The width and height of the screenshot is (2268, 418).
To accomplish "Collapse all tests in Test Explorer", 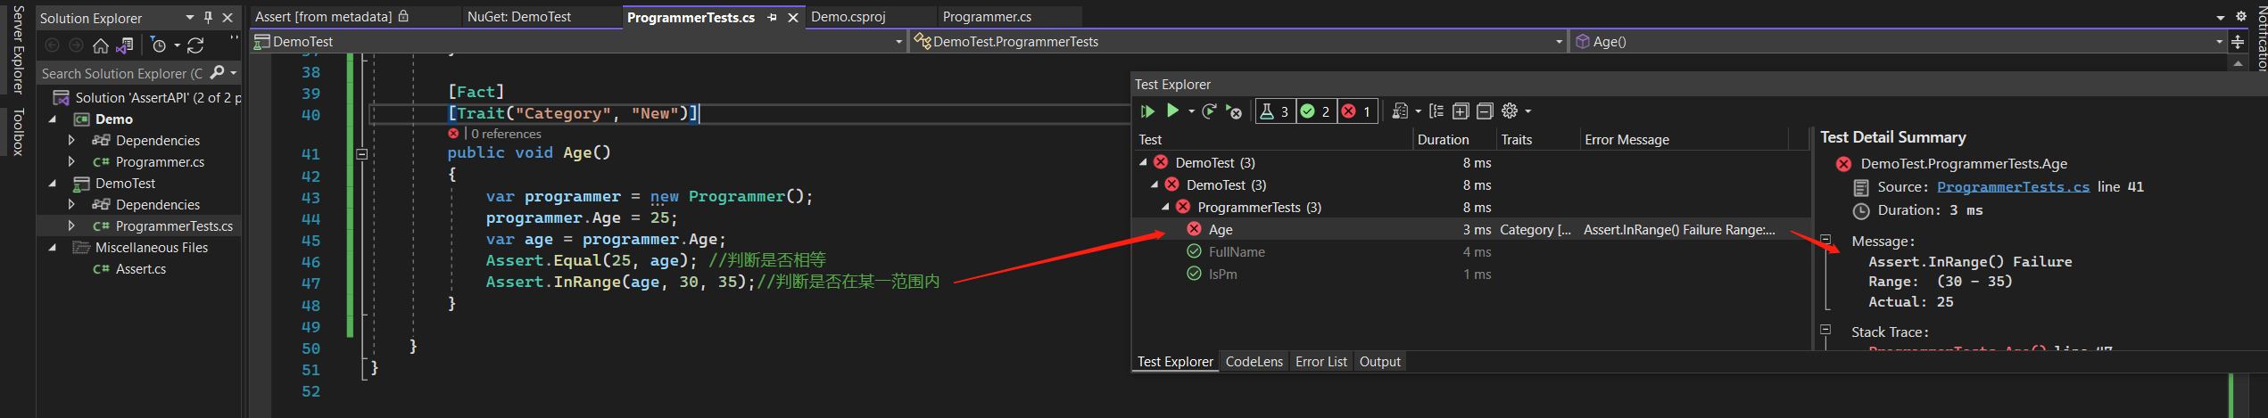I will [x=1485, y=111].
